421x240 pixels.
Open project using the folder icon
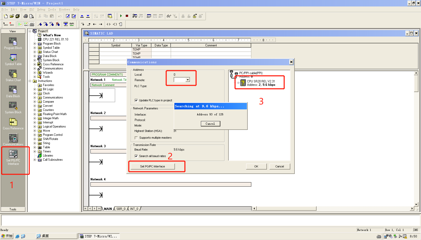coord(12,16)
